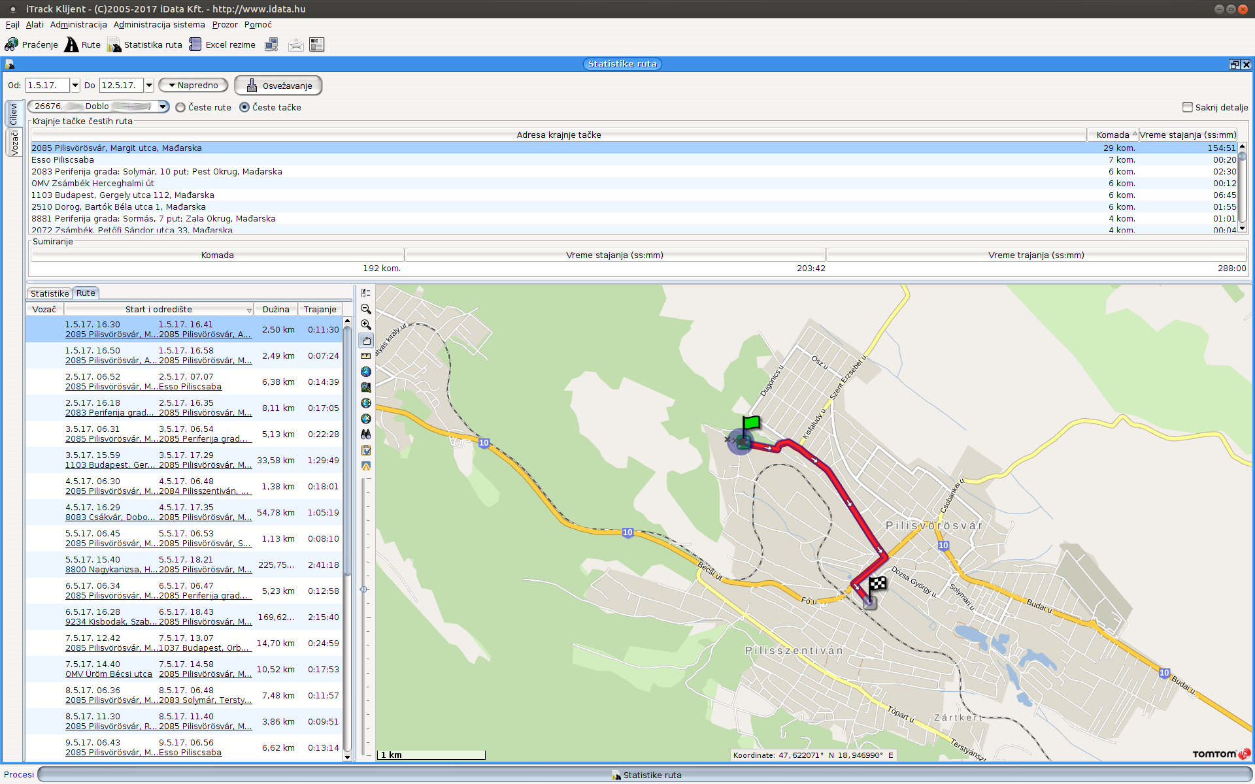Expand the Do date dropdown
The height and width of the screenshot is (784, 1255).
coord(149,86)
